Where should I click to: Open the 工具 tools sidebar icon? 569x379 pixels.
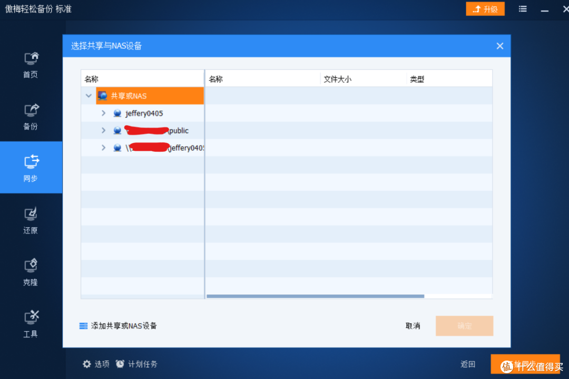[x=31, y=324]
